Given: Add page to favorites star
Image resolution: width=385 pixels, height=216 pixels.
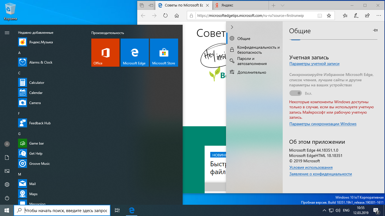Looking at the screenshot, I should pyautogui.click(x=329, y=16).
